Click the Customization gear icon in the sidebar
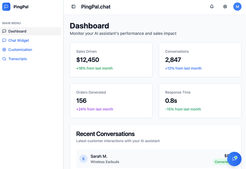246x169 pixels. [x=4, y=49]
